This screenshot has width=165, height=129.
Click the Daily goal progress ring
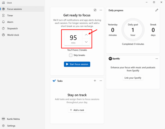[133, 30]
